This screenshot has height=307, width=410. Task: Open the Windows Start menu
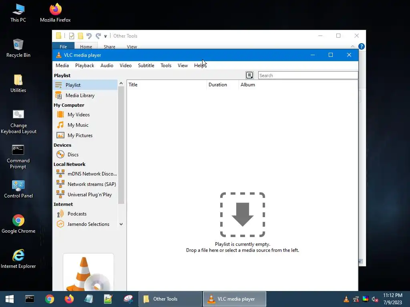click(10, 299)
